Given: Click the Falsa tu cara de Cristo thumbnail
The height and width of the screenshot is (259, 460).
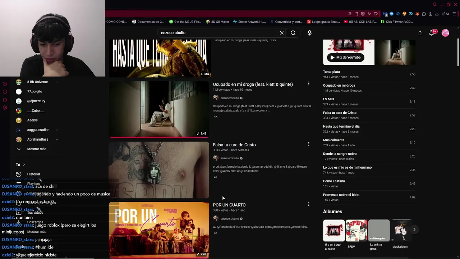Looking at the screenshot, I should [x=159, y=170].
